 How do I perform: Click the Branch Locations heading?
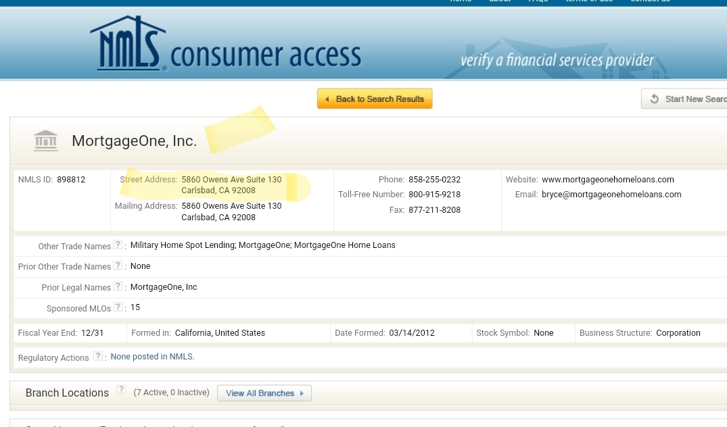point(67,393)
